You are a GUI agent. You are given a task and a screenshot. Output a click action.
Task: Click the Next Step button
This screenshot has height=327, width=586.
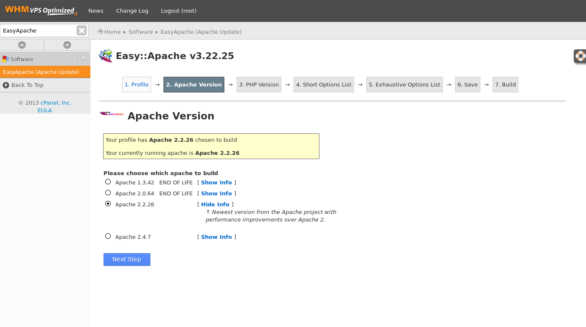point(127,259)
